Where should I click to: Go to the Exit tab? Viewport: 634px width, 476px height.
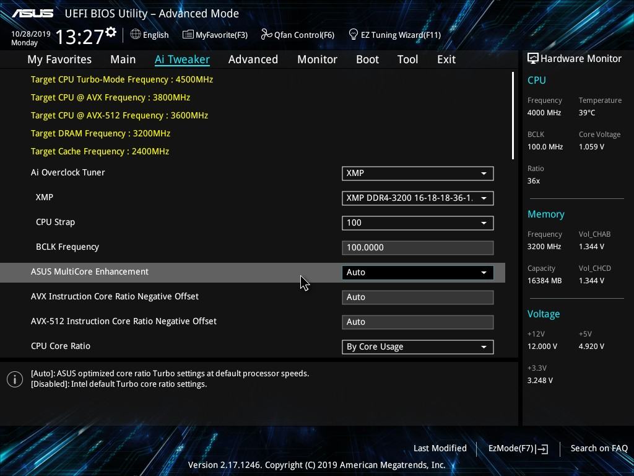[x=446, y=59]
